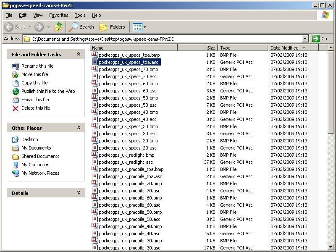
Task: Click the Rename this file icon
Action: (16, 66)
